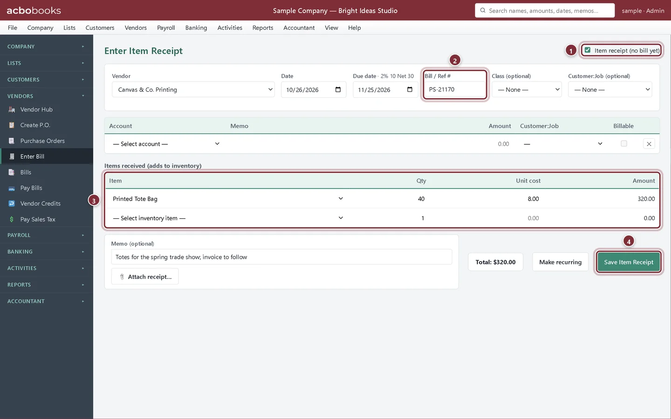The height and width of the screenshot is (419, 671).
Task: Open Vendor Hub sidebar icon
Action: point(12,109)
